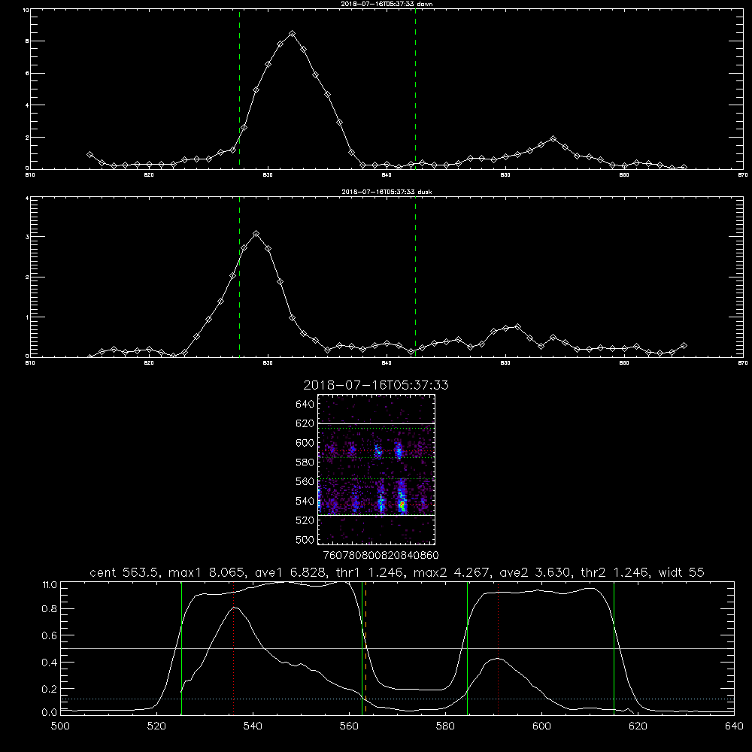Click the timestamp title above the spectral image
Screen dimensions: 752x752
click(376, 385)
